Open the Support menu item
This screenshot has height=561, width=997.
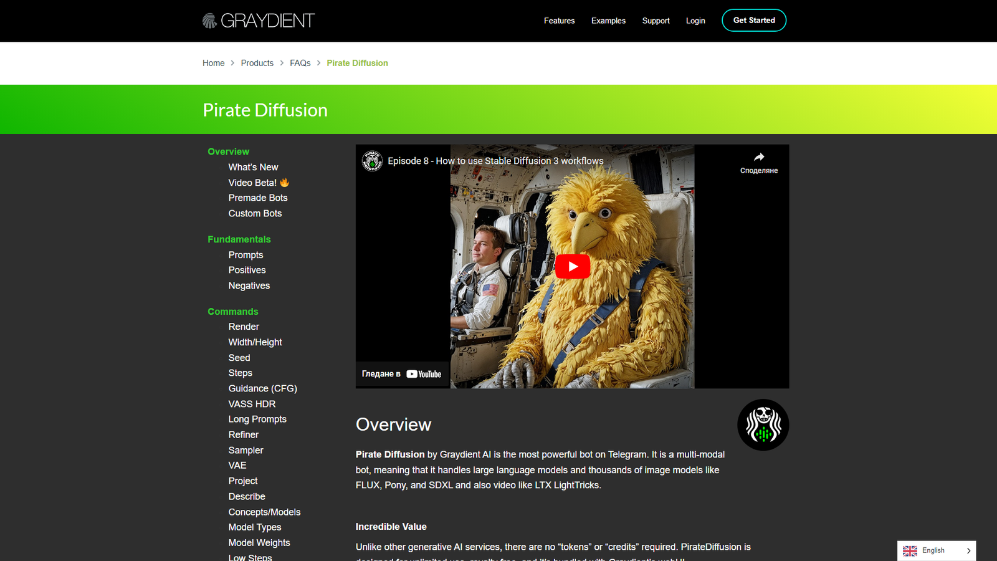(x=656, y=21)
